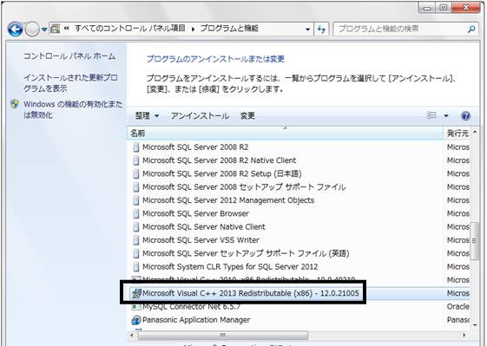Click the vertical scrollbar up arrow
This screenshot has height=346, width=487.
475,132
